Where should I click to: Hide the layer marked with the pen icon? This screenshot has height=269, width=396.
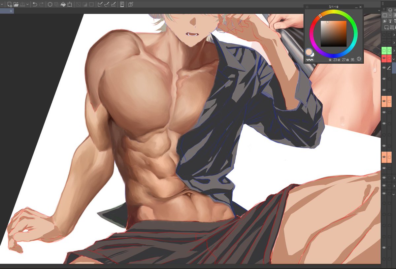coord(384,68)
